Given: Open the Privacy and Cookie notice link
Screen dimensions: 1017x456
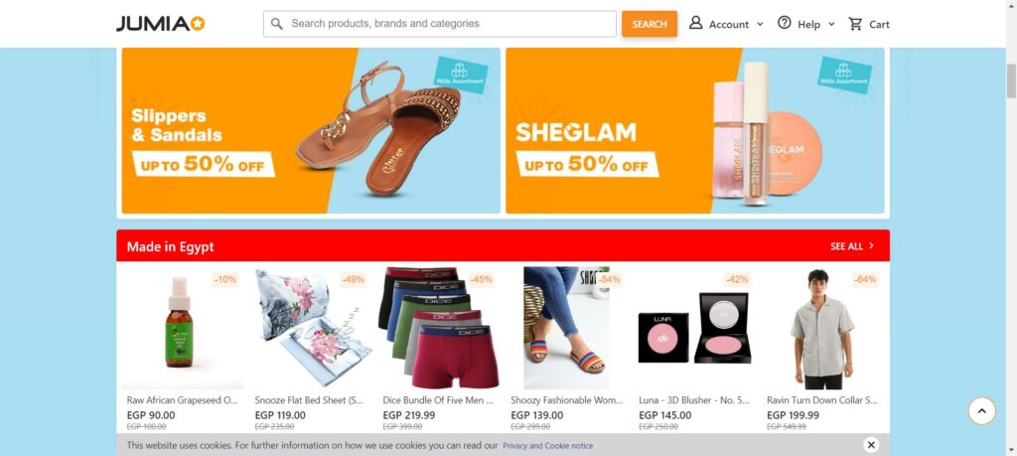Looking at the screenshot, I should coord(547,446).
